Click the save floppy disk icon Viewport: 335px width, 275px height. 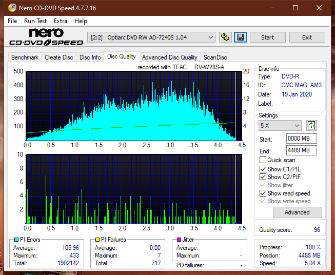tap(241, 37)
